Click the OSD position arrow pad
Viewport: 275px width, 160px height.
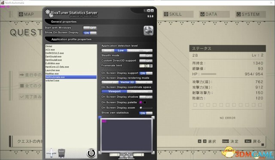coord(126,155)
